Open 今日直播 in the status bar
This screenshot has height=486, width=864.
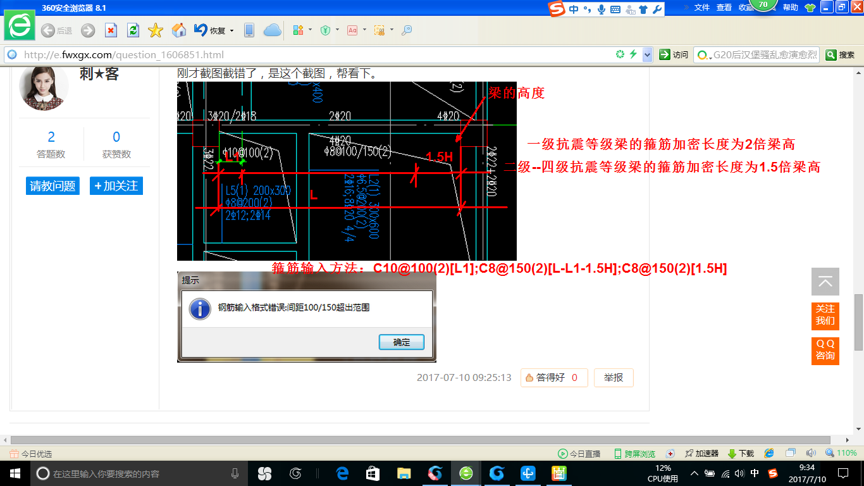point(579,454)
